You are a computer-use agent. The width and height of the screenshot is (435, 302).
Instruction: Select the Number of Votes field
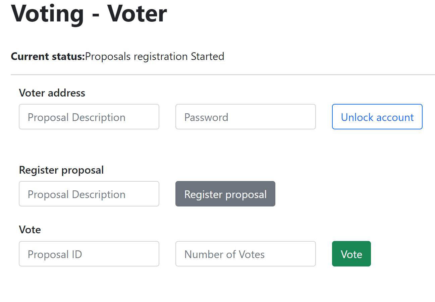point(246,254)
